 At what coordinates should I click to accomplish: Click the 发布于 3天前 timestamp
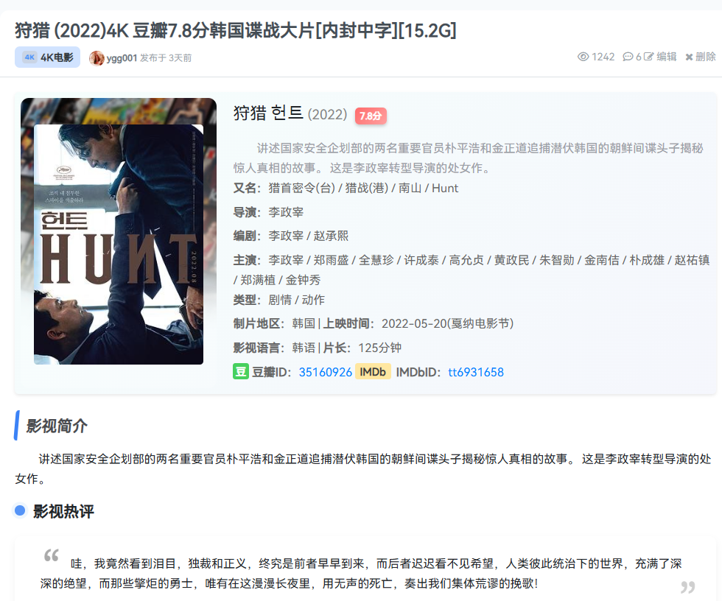(166, 58)
